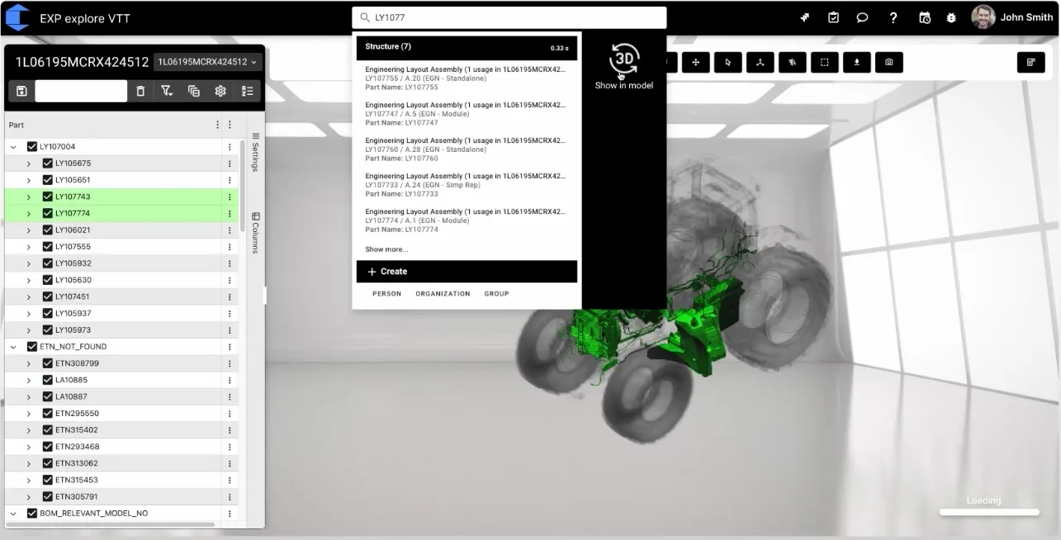Screen dimensions: 1061x540
Task: Click the calendar clock icon
Action: coord(925,17)
